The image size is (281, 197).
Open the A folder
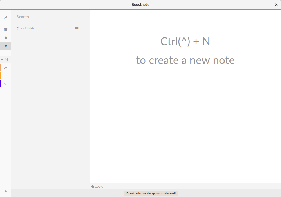(6, 84)
